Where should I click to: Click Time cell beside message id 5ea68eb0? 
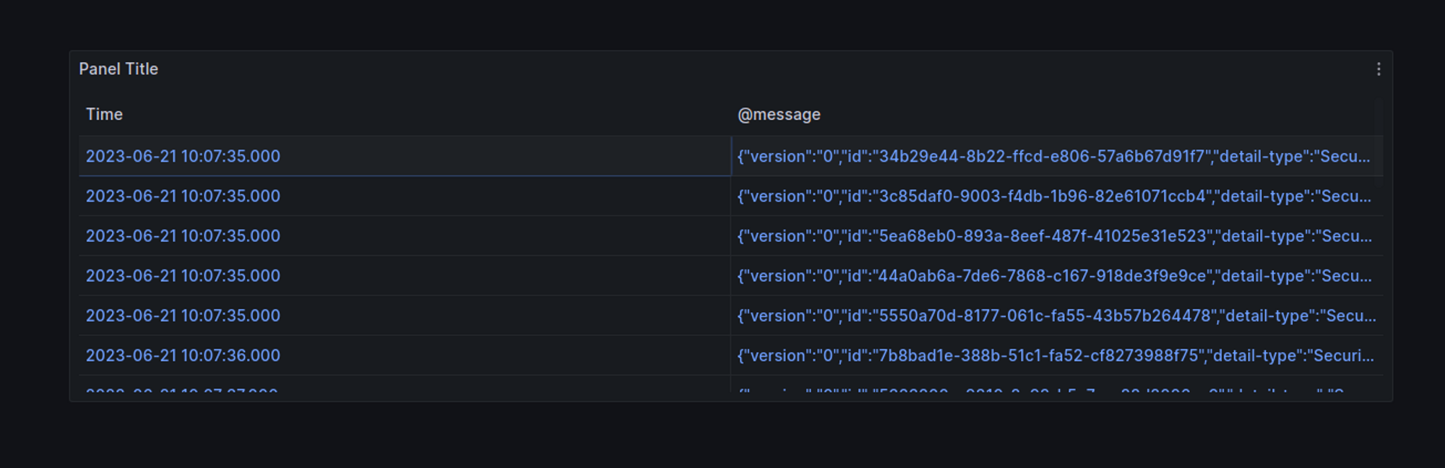point(183,236)
